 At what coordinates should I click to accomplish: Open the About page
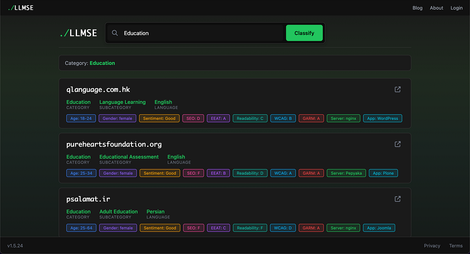(x=436, y=8)
